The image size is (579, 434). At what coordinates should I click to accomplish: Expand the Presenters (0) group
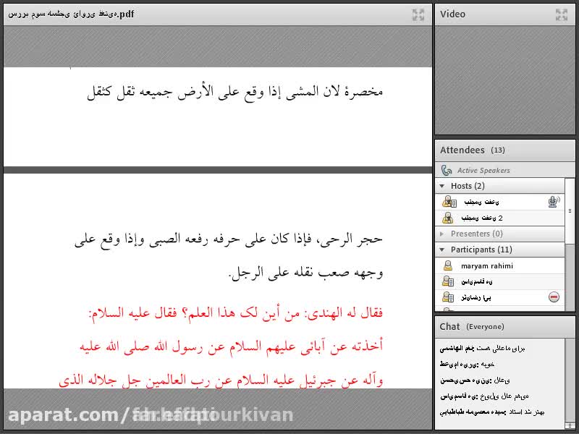pos(442,234)
